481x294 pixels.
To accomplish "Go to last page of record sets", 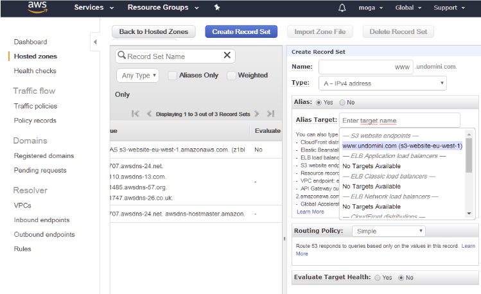I will (270, 114).
